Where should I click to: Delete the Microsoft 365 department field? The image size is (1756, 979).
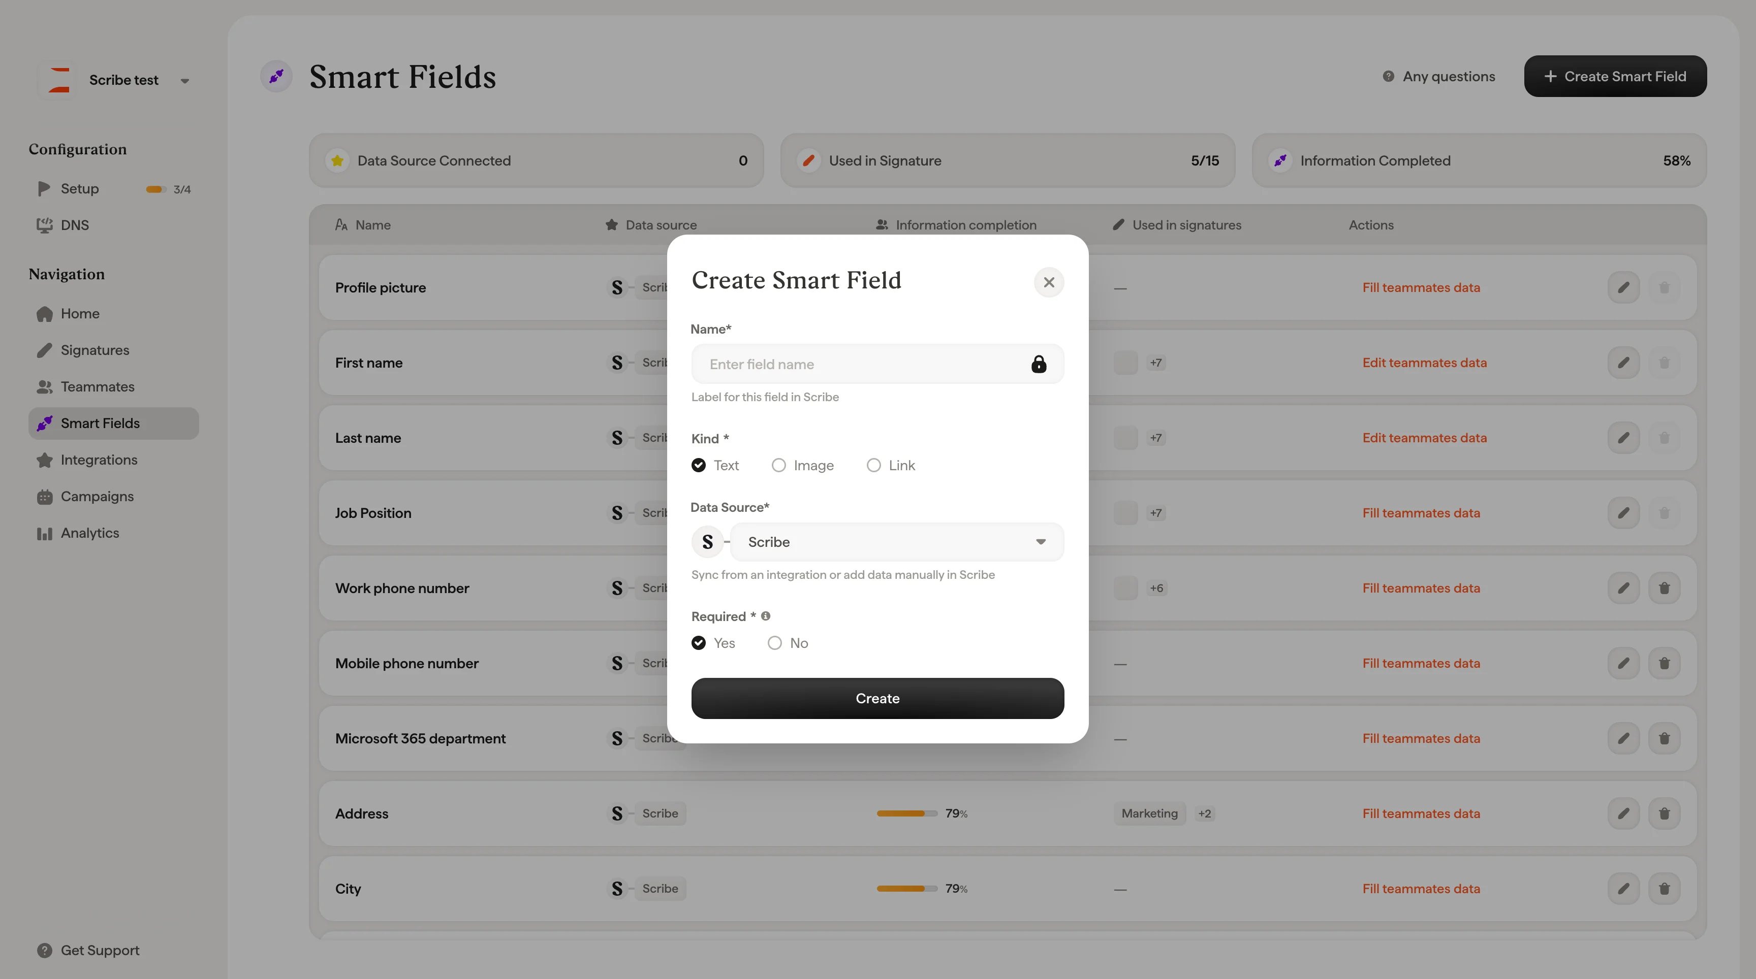point(1664,738)
